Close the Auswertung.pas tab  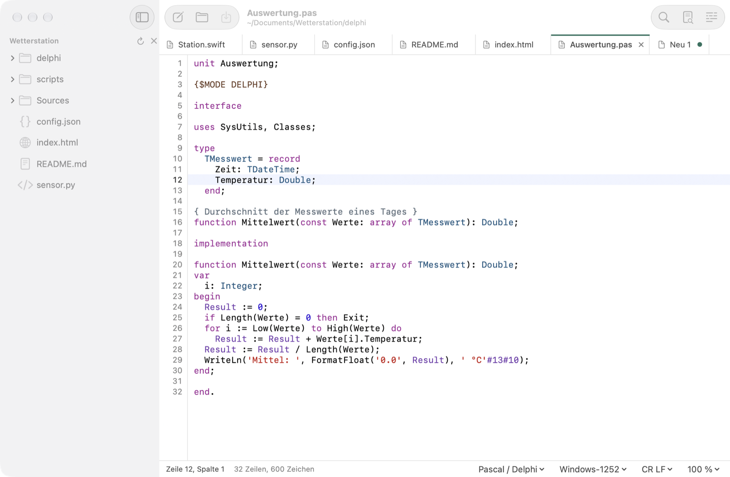(x=641, y=45)
